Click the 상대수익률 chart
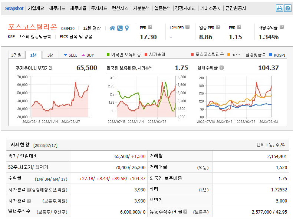The height and width of the screenshot is (221, 293). [239, 96]
